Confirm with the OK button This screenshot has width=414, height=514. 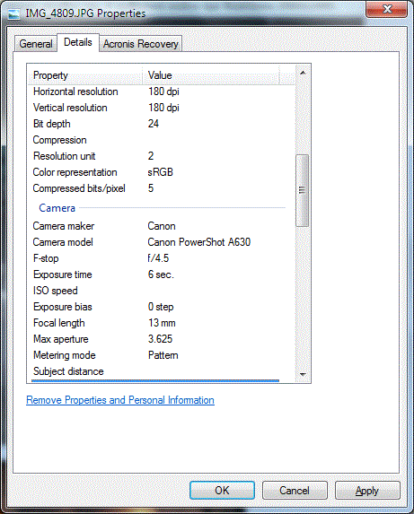[x=222, y=491]
